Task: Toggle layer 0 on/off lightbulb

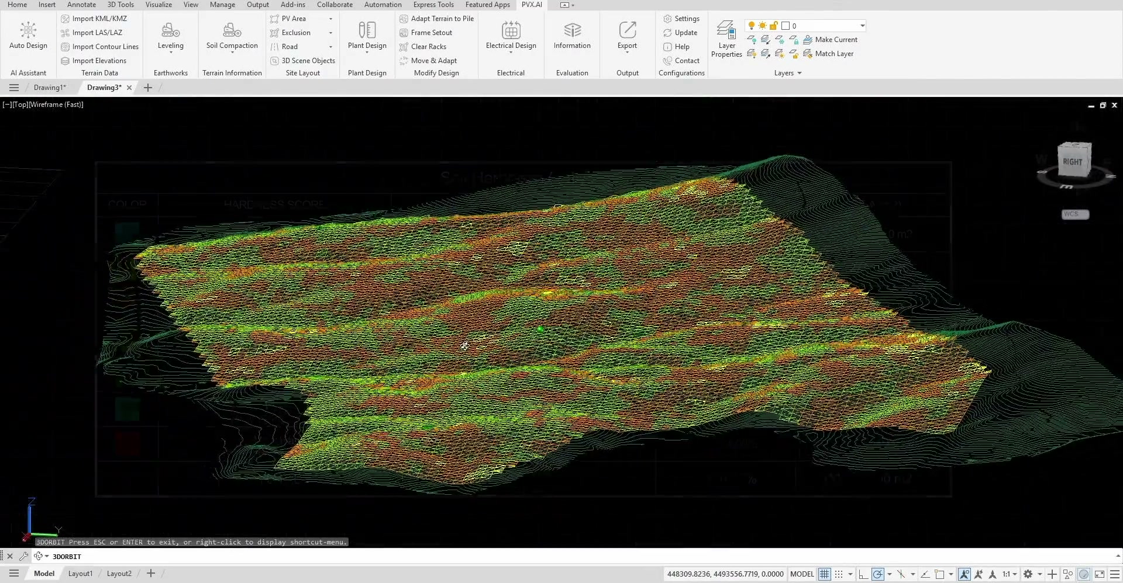Action: click(752, 26)
